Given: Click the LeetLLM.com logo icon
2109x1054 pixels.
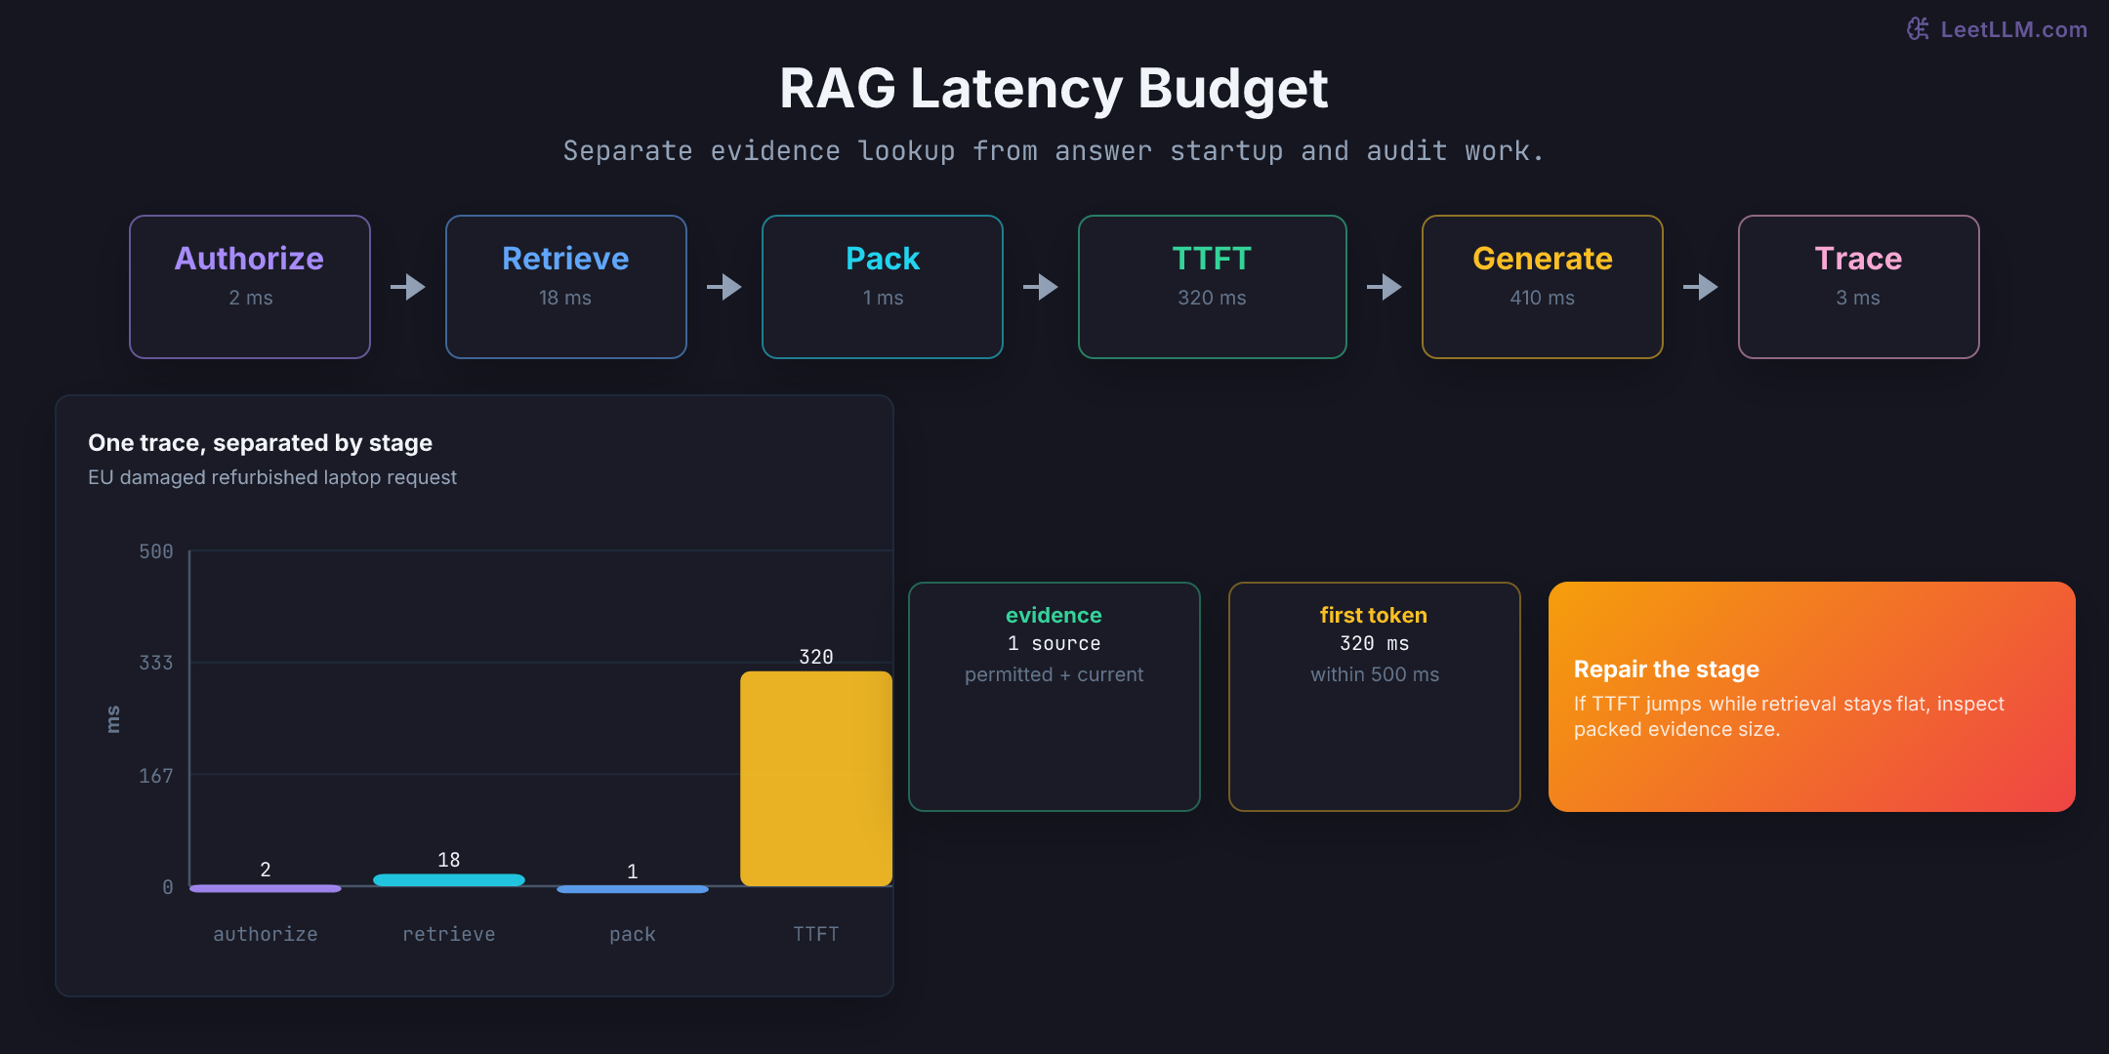Looking at the screenshot, I should tap(1918, 29).
